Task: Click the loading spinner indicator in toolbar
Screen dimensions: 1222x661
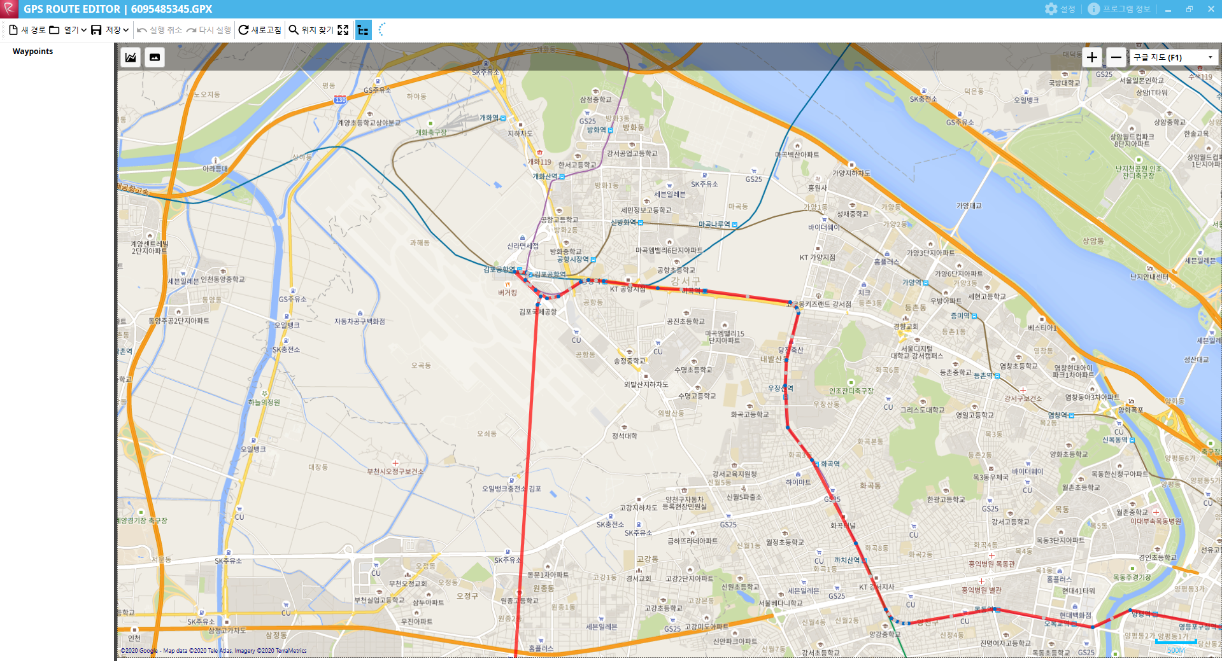Action: [x=381, y=30]
